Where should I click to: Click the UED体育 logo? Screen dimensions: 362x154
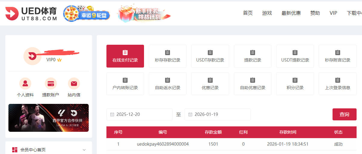click(x=31, y=14)
